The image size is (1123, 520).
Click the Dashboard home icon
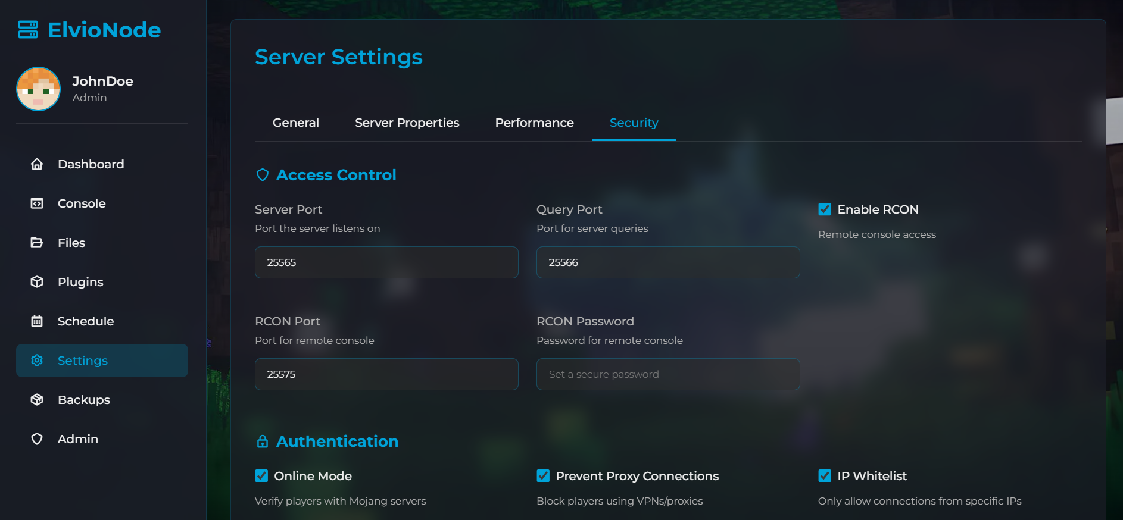tap(37, 164)
